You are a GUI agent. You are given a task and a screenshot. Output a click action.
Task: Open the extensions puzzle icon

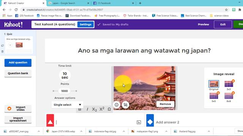(240, 10)
